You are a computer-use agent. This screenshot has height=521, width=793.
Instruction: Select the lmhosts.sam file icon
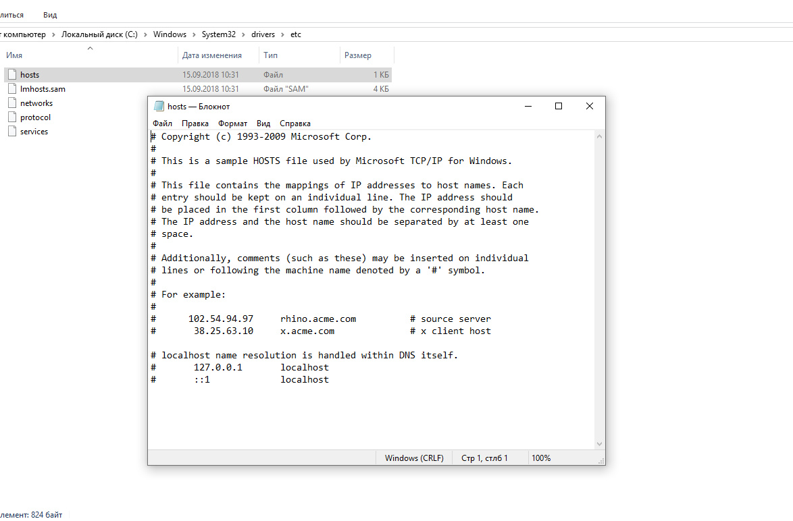click(x=11, y=89)
